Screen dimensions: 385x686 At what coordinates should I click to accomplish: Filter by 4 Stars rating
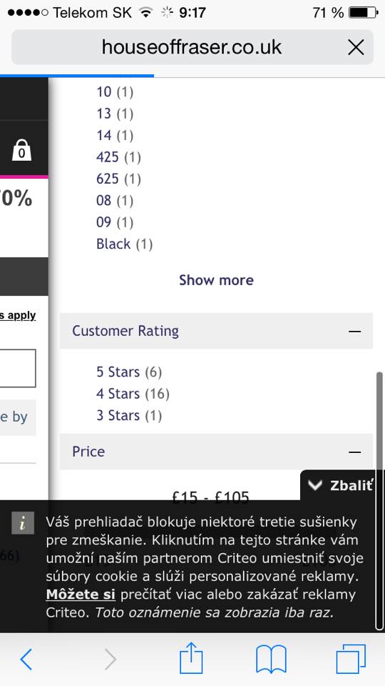click(133, 394)
